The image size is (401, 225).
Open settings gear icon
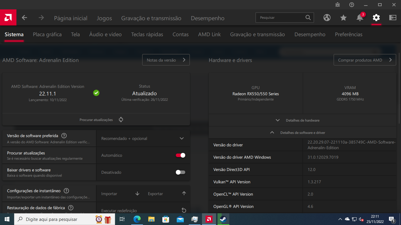[376, 18]
